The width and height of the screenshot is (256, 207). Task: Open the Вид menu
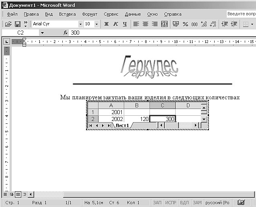pyautogui.click(x=49, y=14)
